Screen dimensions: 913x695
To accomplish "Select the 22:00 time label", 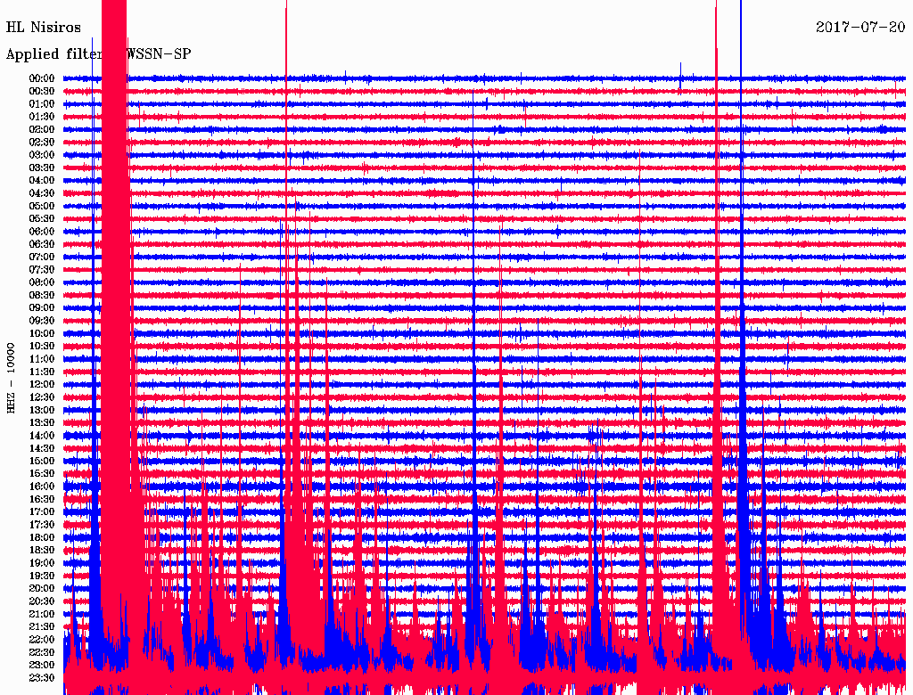I will click(x=42, y=639).
